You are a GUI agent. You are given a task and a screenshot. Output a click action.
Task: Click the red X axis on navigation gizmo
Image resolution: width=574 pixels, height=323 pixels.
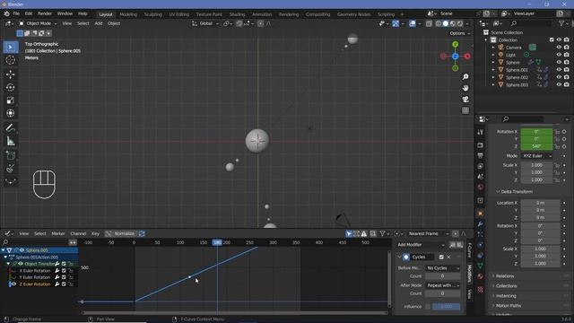click(467, 57)
